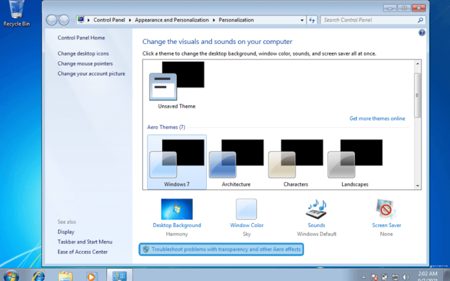This screenshot has width=450, height=281.
Task: Focus the Search Control Panel field
Action: pos(373,20)
